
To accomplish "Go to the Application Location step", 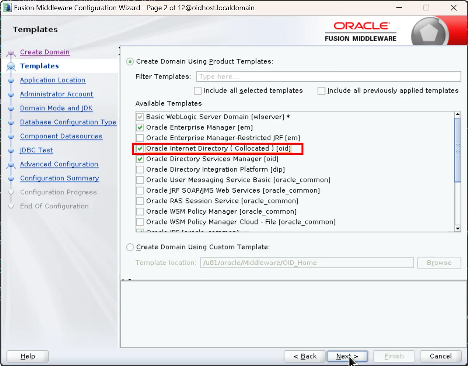I will coord(53,80).
